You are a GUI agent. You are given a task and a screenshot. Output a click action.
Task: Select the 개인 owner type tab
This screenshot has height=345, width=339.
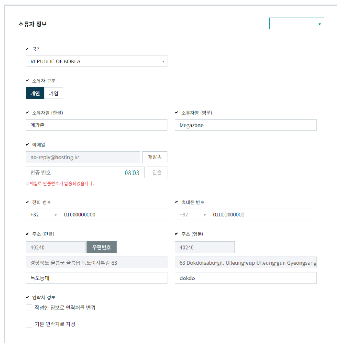tap(35, 93)
